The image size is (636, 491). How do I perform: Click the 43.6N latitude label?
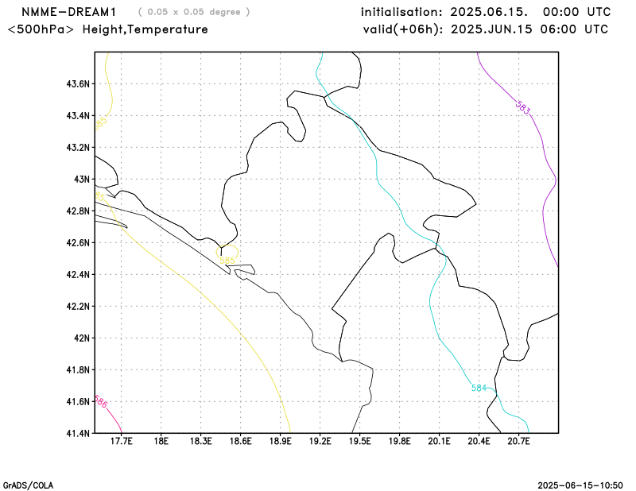pos(77,84)
